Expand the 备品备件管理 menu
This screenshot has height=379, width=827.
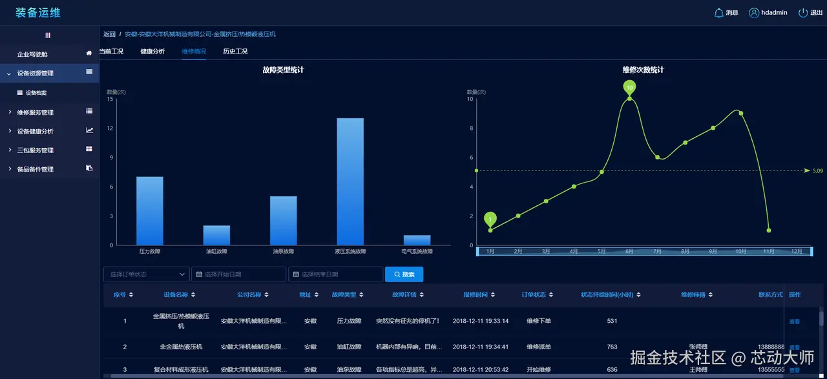click(50, 169)
